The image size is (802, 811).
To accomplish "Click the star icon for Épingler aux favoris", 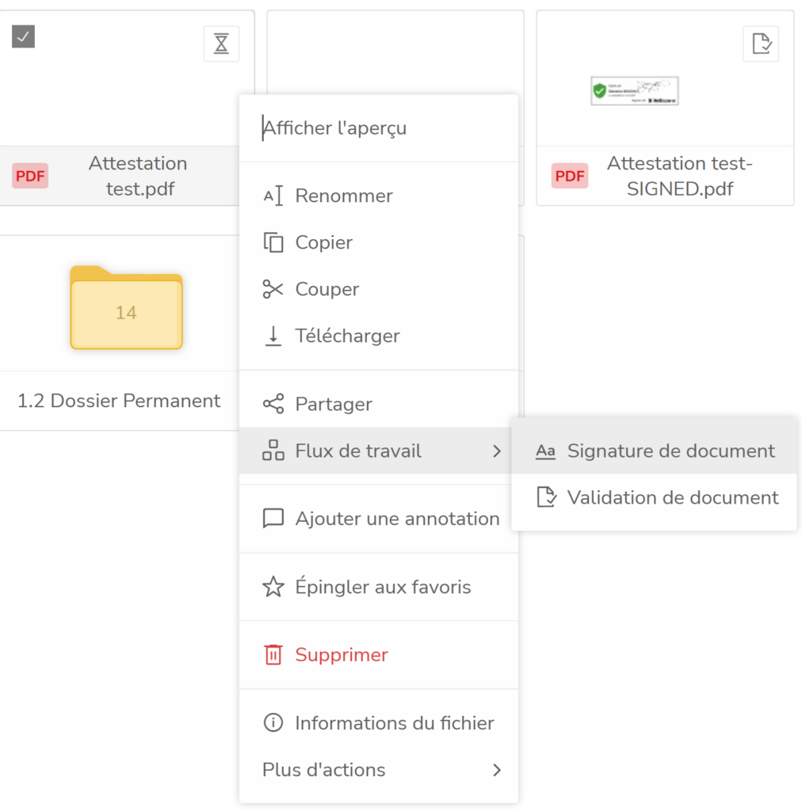I will [x=273, y=587].
